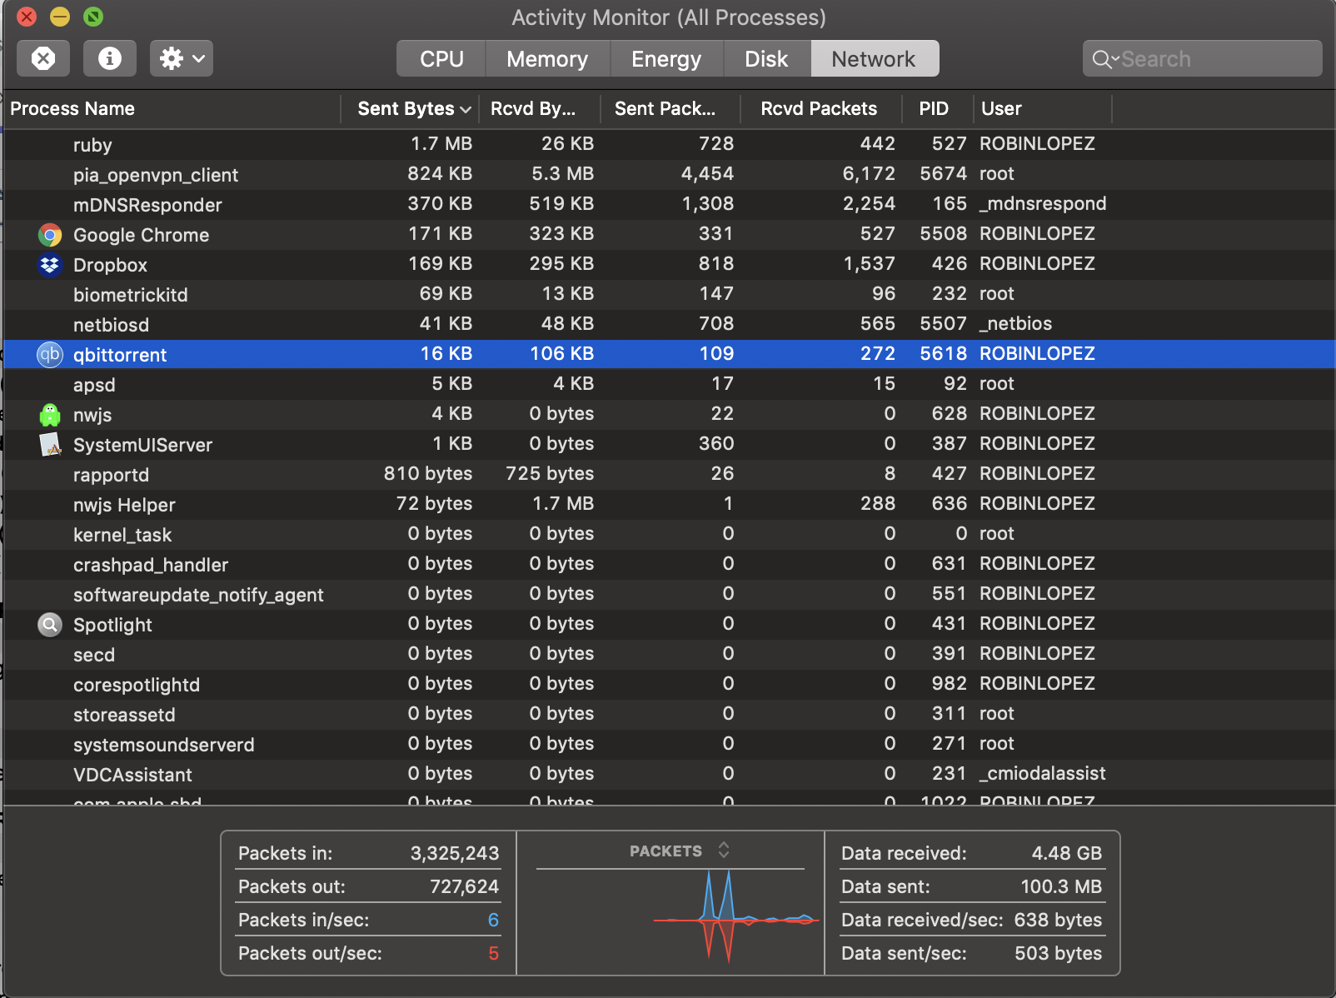Click the _cmiodalassist user cell

1043,773
